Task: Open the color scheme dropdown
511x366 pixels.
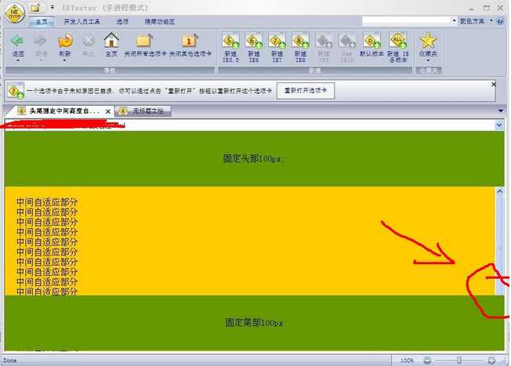Action: point(491,21)
